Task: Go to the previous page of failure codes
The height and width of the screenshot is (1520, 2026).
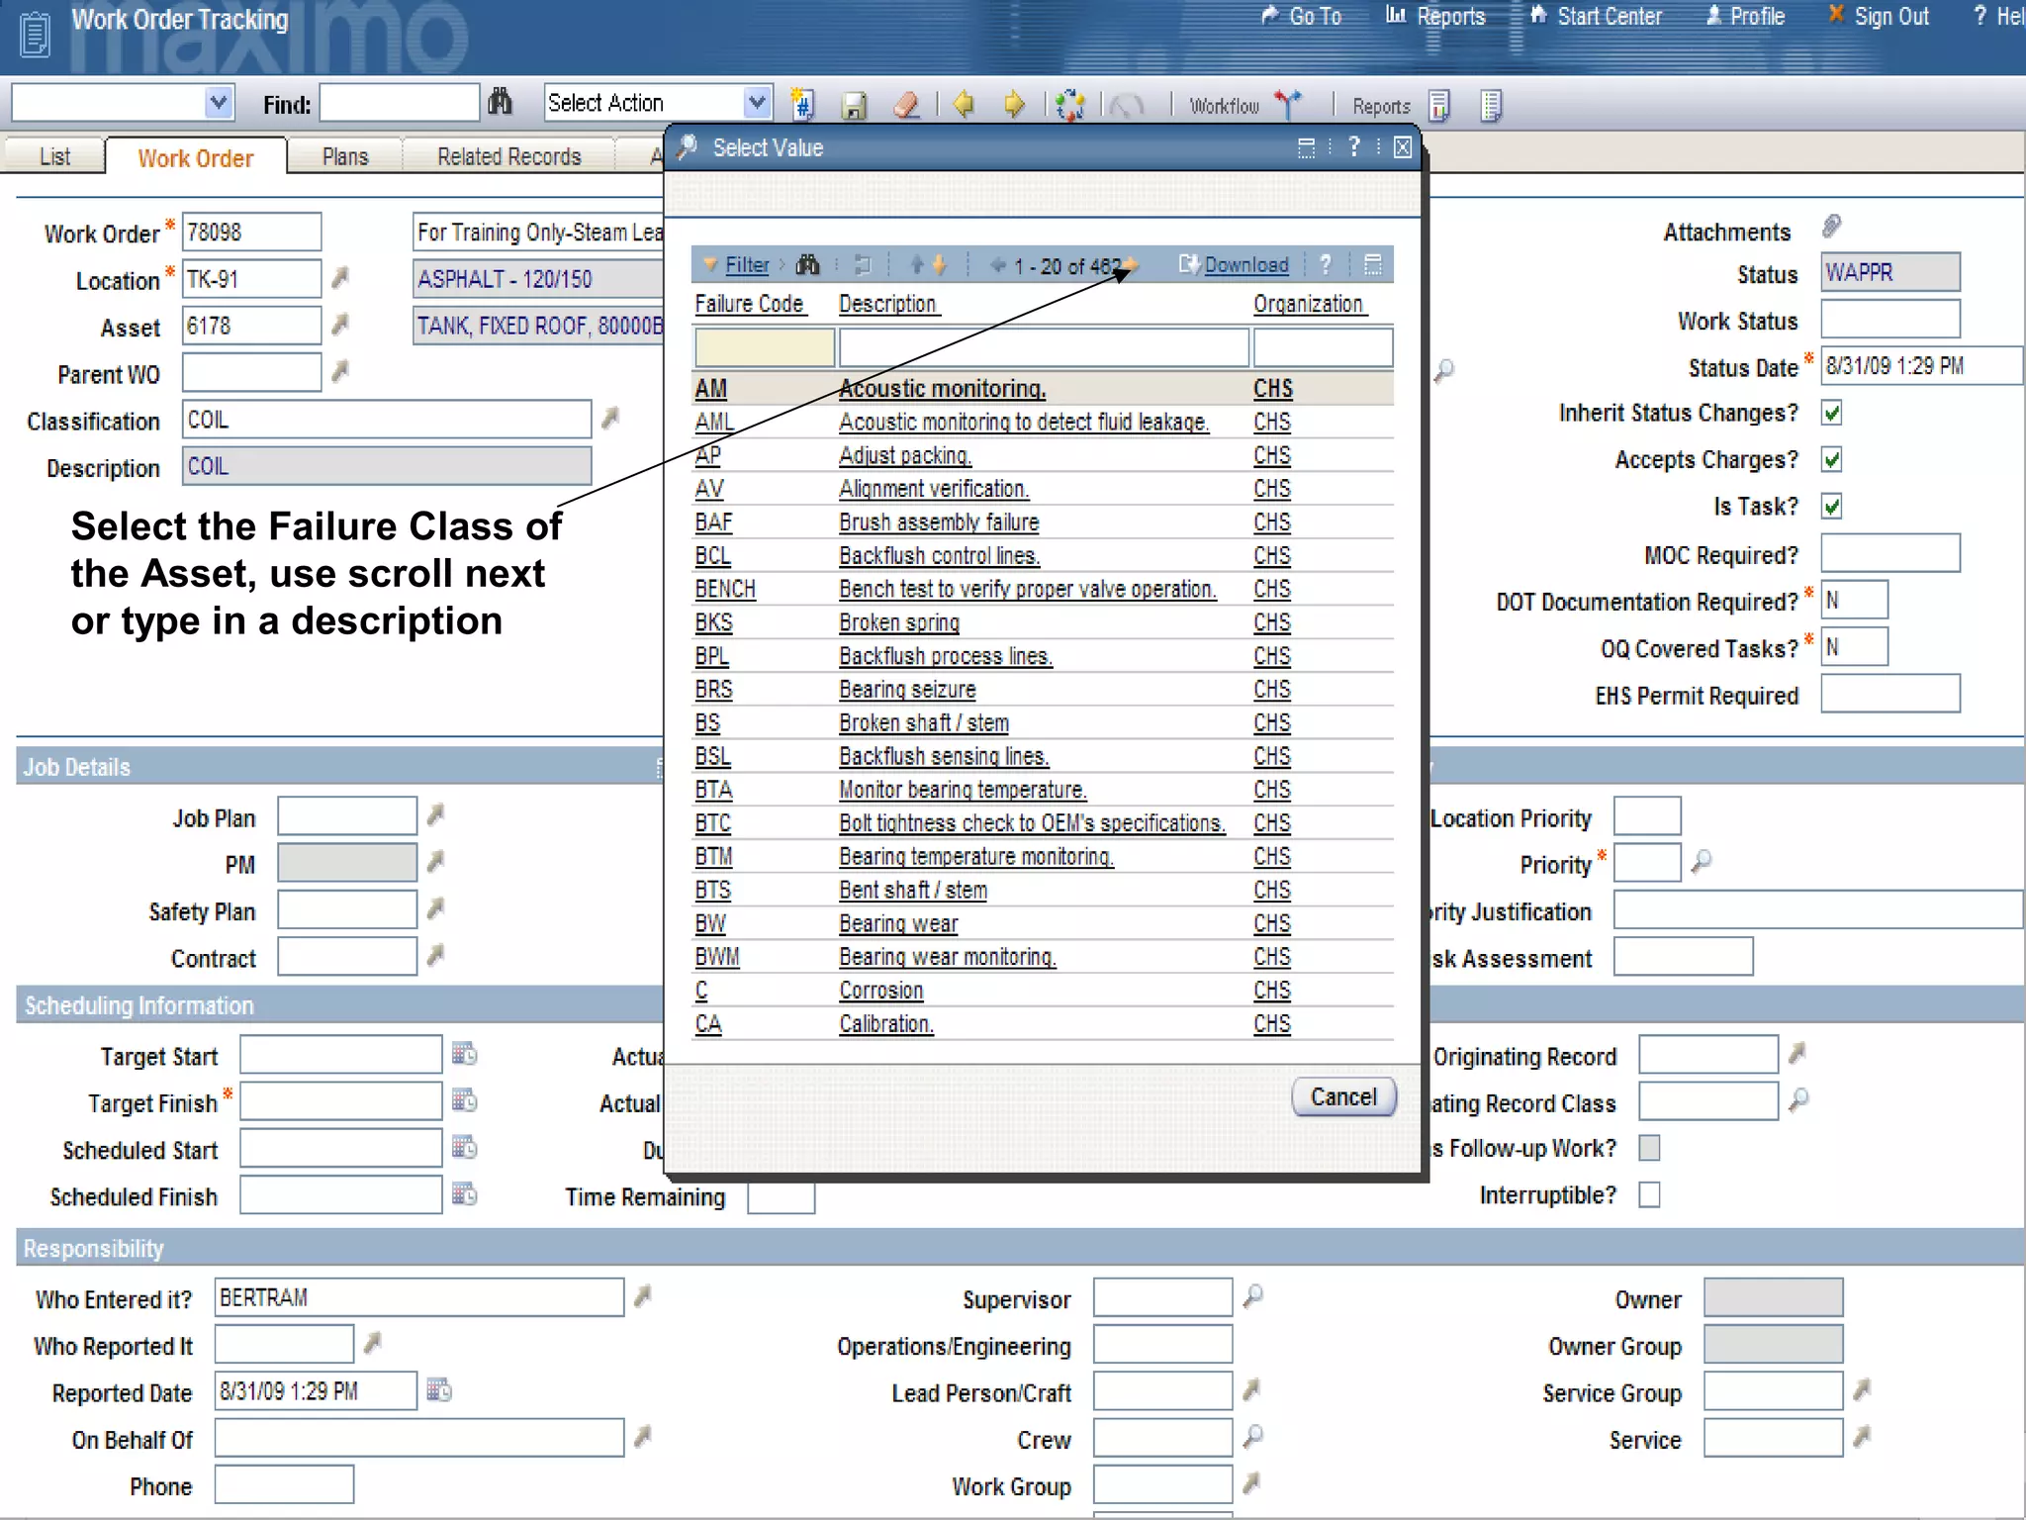Action: (x=998, y=264)
